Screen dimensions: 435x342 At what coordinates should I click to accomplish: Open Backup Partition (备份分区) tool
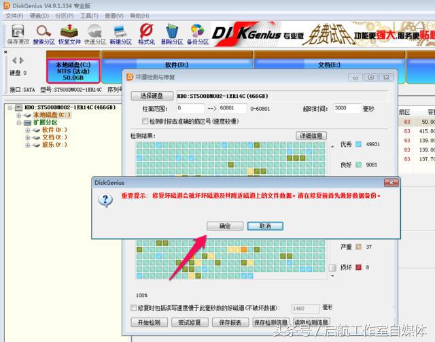click(x=197, y=34)
